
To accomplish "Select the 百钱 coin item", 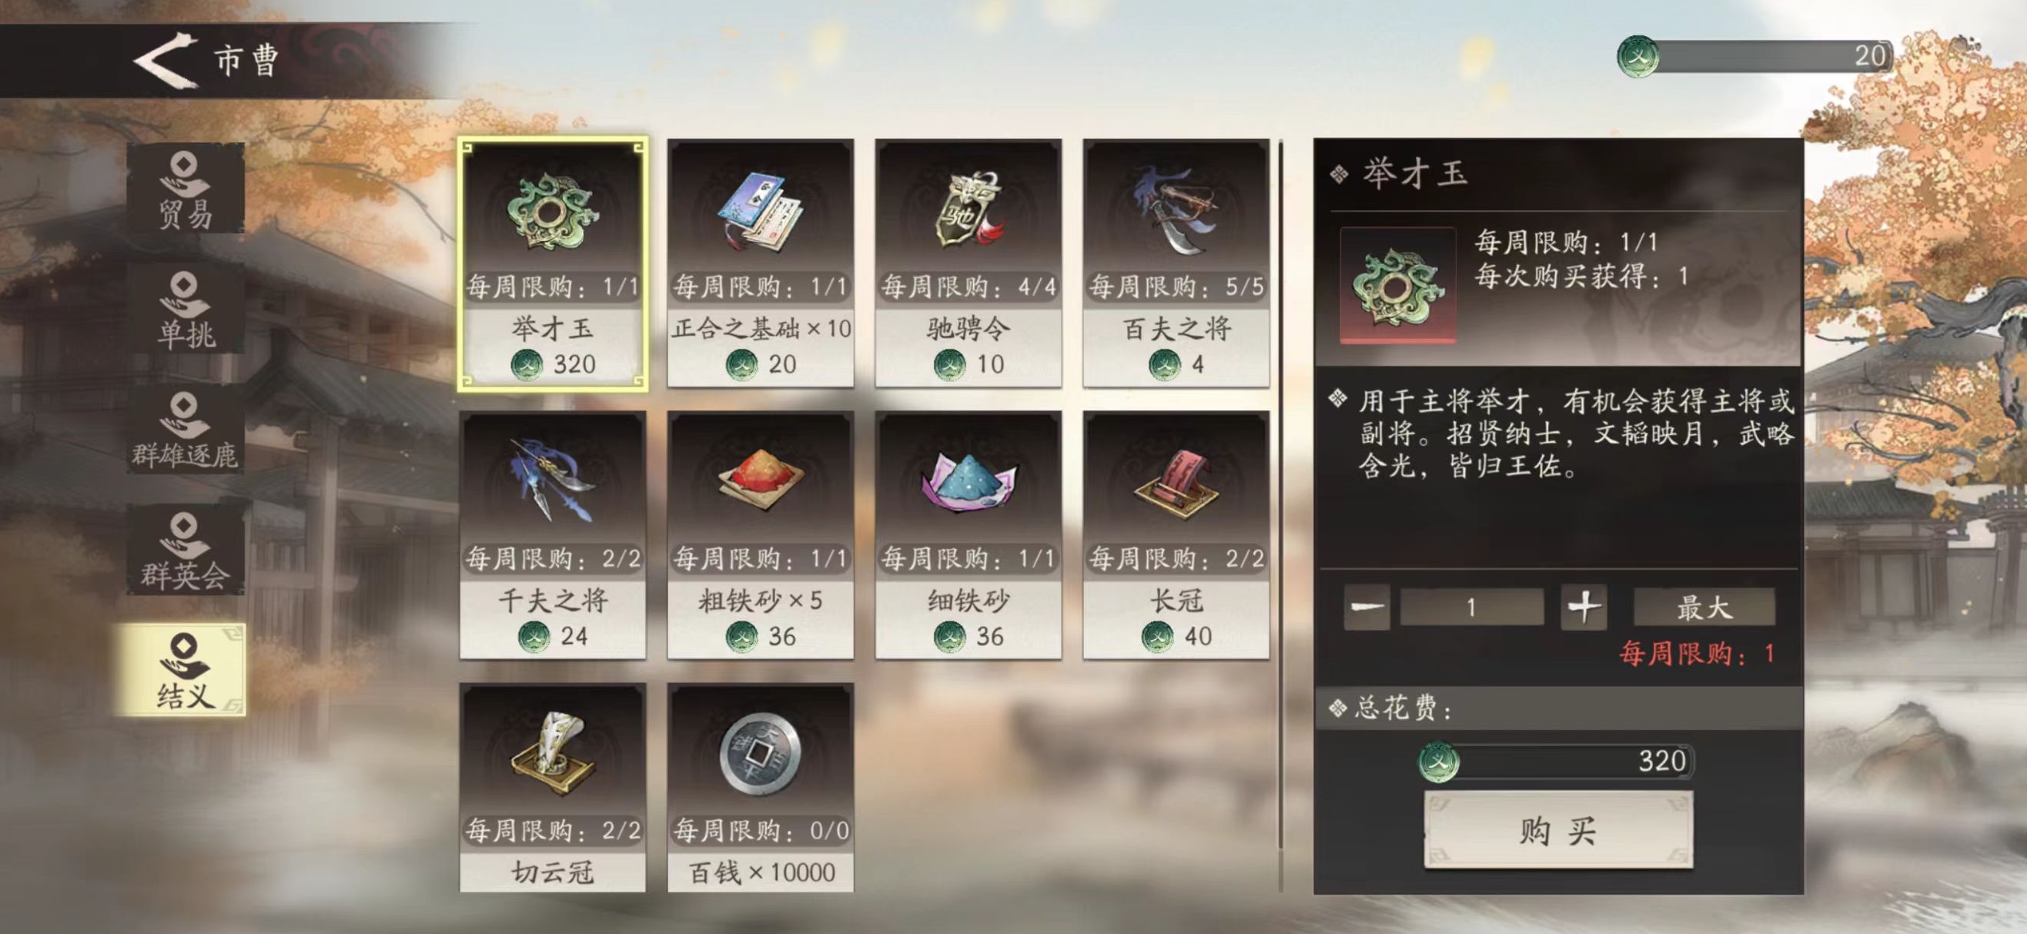I will (760, 788).
